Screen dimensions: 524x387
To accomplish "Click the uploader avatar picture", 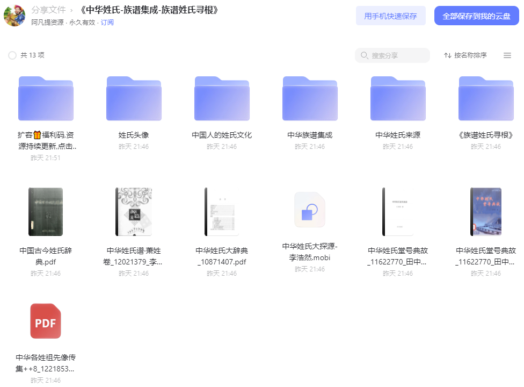I will [x=14, y=16].
